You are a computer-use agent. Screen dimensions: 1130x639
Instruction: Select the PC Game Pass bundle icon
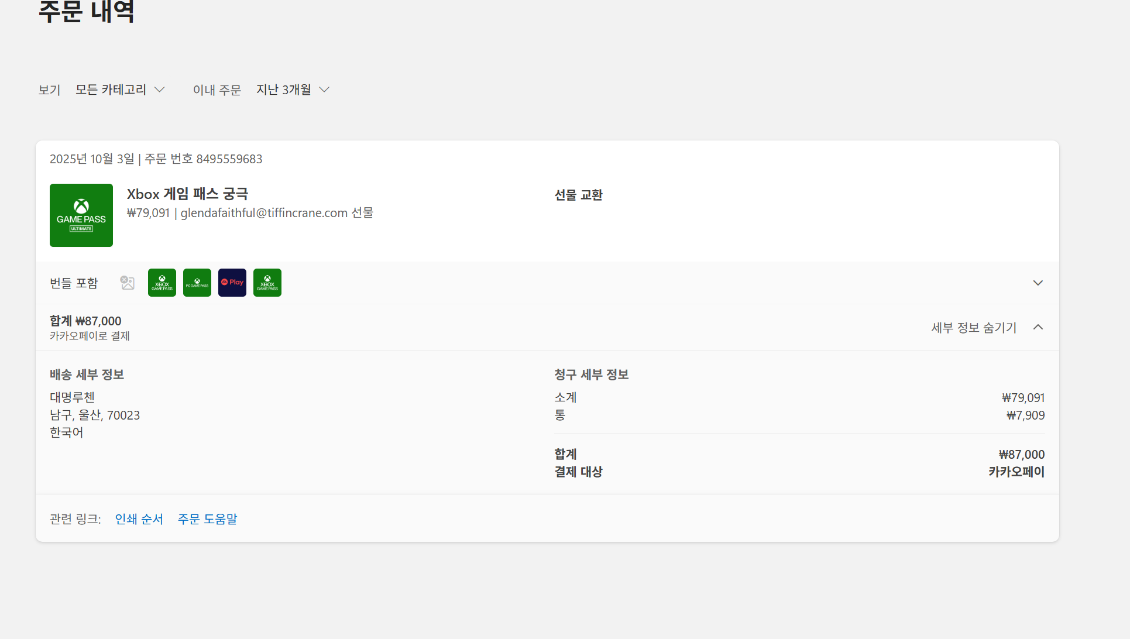click(197, 283)
